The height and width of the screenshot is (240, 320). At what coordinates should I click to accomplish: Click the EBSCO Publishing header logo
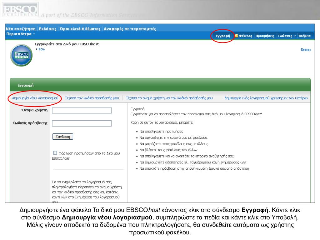[x=20, y=9]
